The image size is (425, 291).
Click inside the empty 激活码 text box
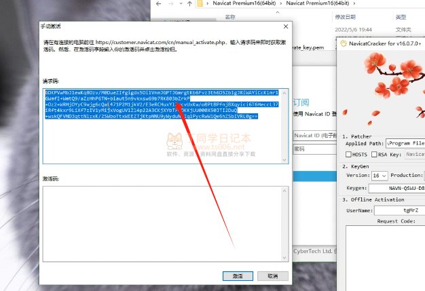[166, 224]
